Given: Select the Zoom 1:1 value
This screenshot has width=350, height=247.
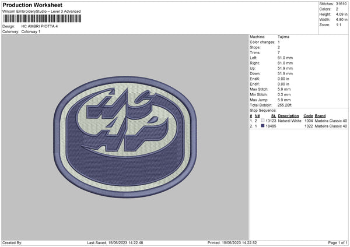Looking at the screenshot, I should click(338, 25).
